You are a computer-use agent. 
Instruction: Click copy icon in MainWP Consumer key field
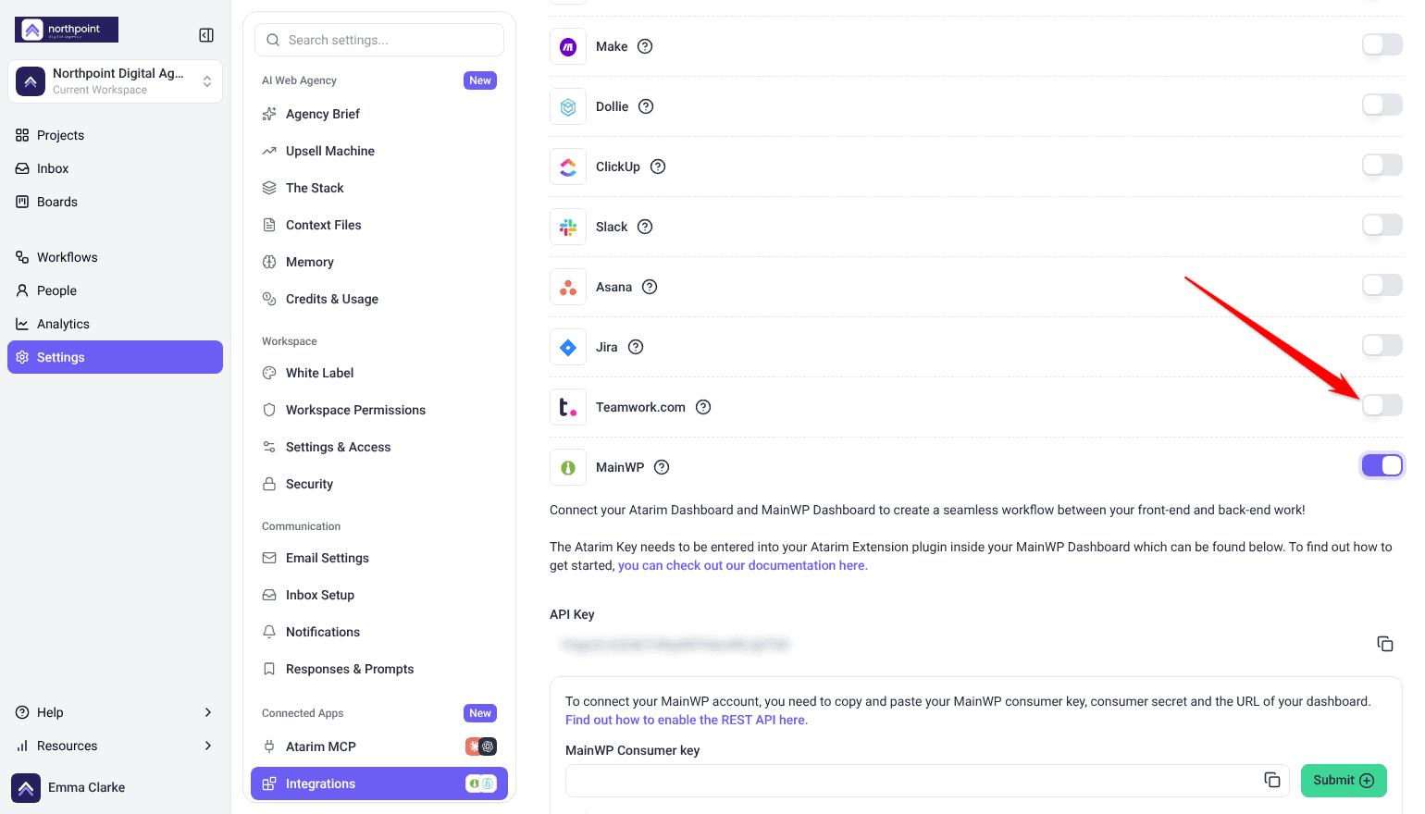pos(1272,780)
